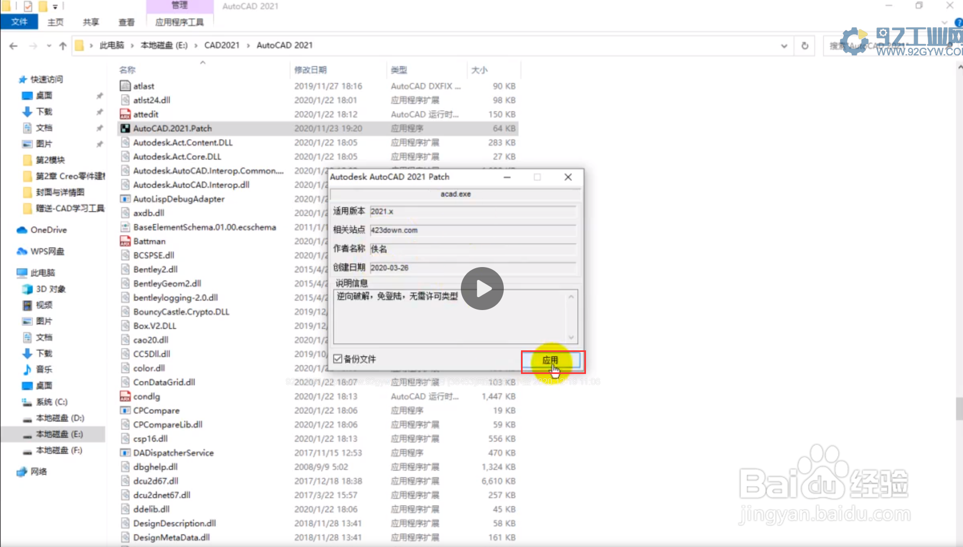963x547 pixels.
Task: Sort by 大小 column header
Action: pos(479,70)
